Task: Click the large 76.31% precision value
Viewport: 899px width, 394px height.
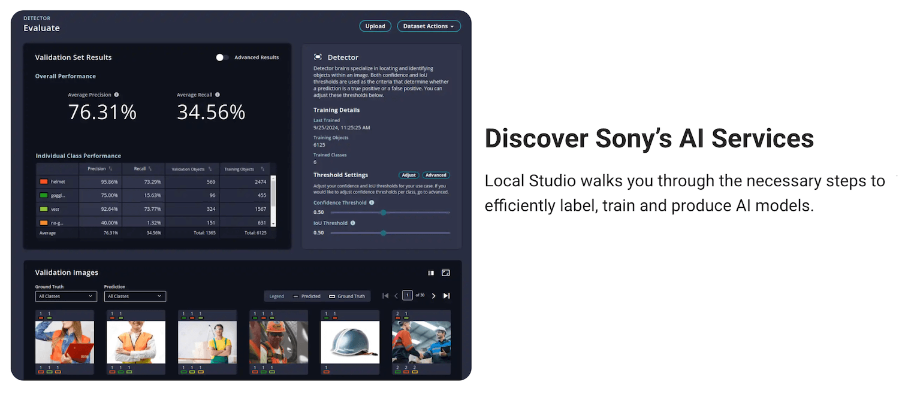Action: tap(102, 112)
